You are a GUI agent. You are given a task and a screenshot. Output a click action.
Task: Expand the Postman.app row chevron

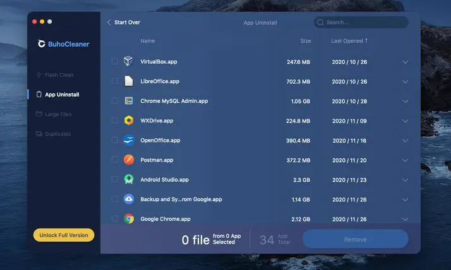click(x=406, y=160)
